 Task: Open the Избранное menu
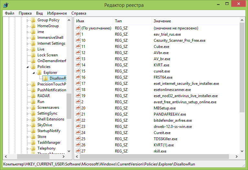pos(57,13)
